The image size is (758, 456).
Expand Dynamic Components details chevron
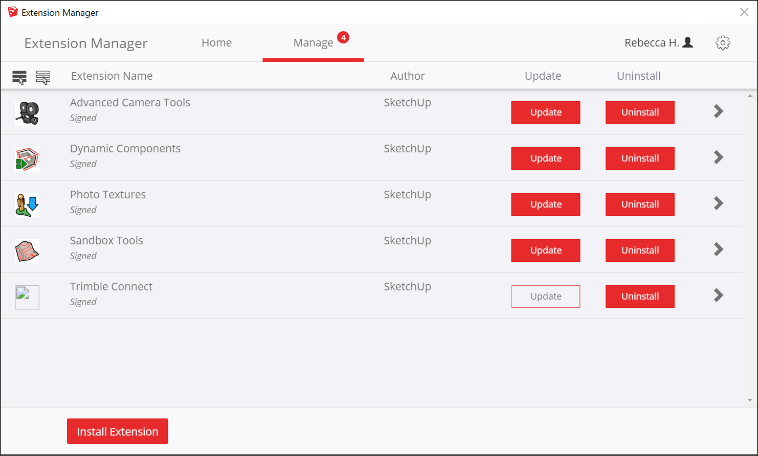tap(719, 157)
